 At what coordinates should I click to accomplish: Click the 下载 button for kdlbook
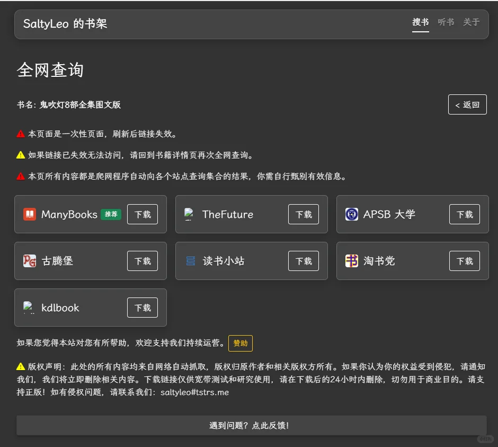coord(143,308)
